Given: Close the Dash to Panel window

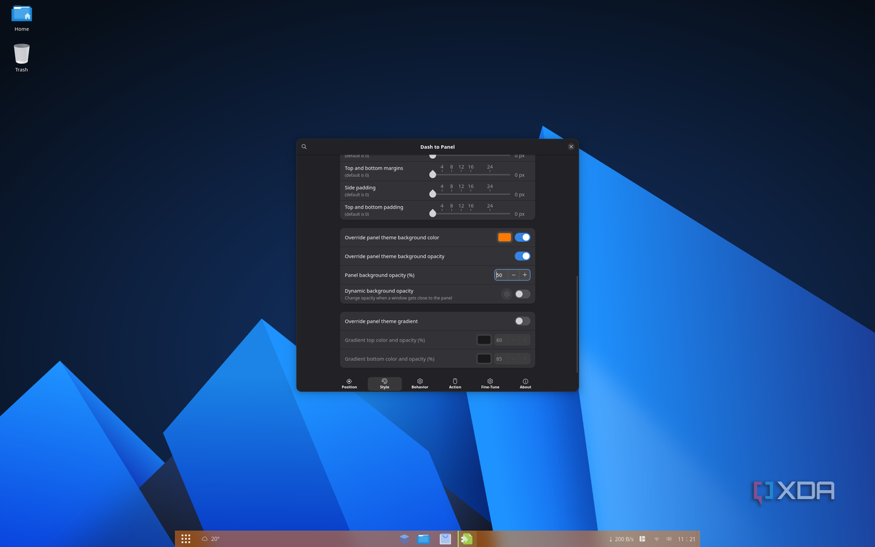Looking at the screenshot, I should coord(571,146).
